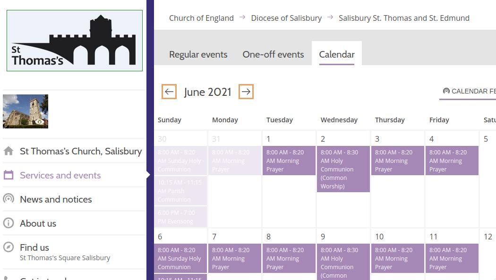Follow the Diocese of Salisbury breadcrumb

[x=286, y=18]
